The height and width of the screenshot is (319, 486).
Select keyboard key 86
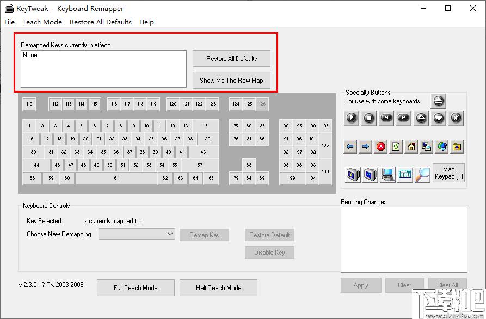point(262,139)
